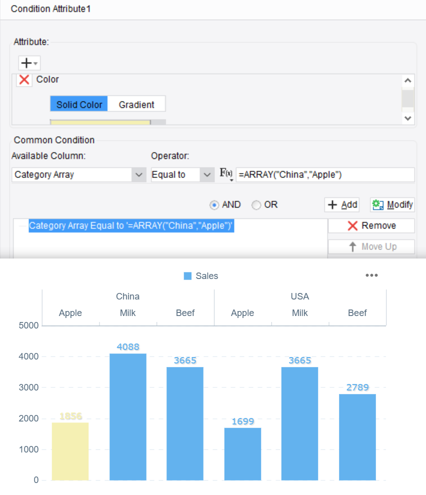This screenshot has width=426, height=495.
Task: Click the Sales legend text
Action: pos(207,276)
